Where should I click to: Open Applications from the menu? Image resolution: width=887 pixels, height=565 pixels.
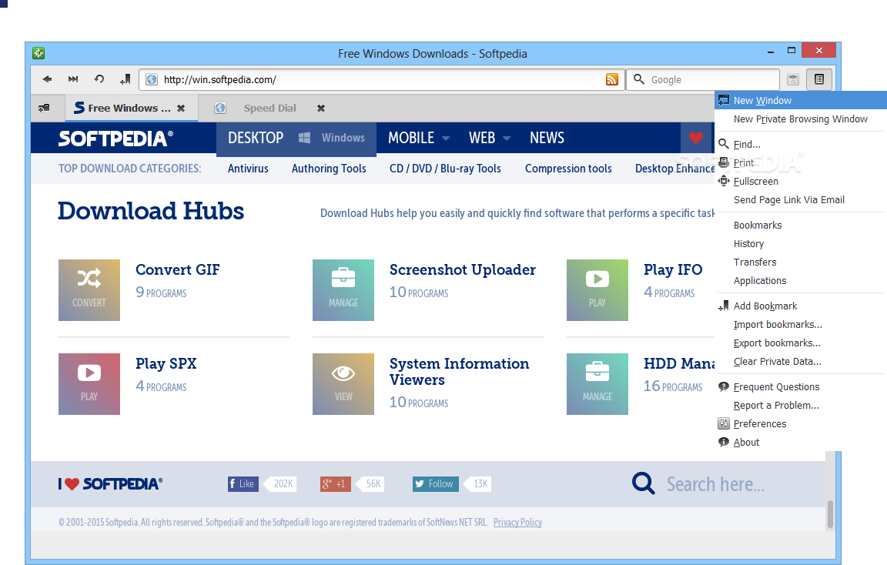point(801,280)
